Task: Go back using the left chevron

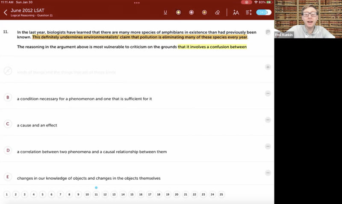Action: click(x=6, y=12)
